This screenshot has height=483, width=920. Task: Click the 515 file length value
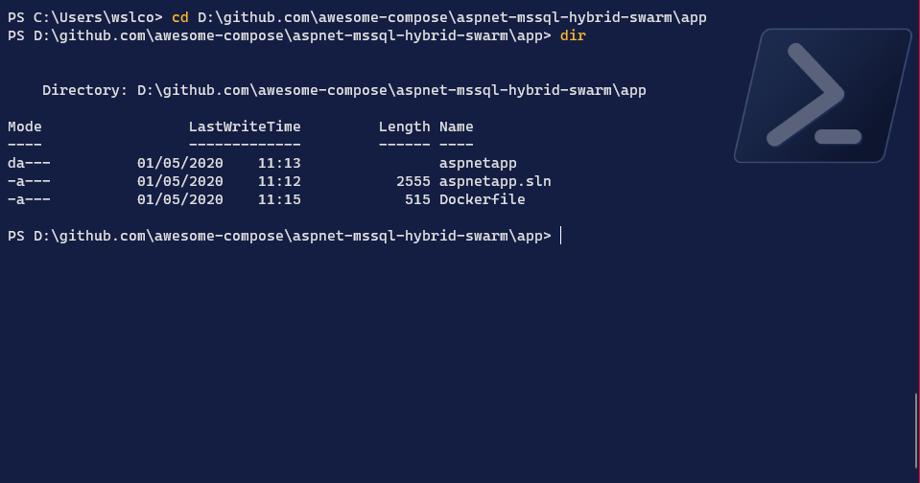point(417,199)
